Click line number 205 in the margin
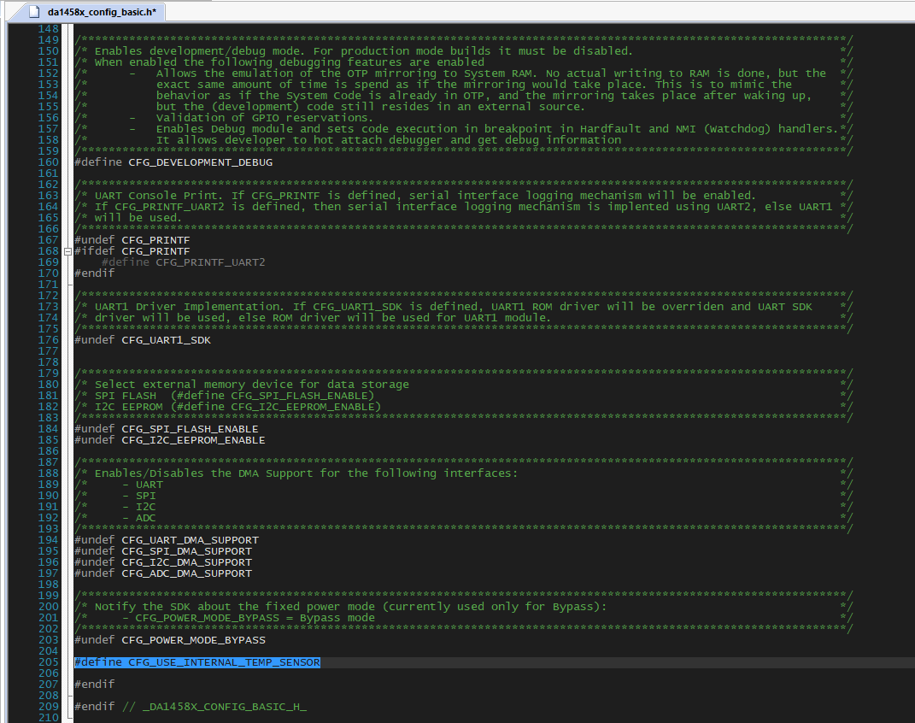Screen dimensions: 915x723 pos(48,662)
